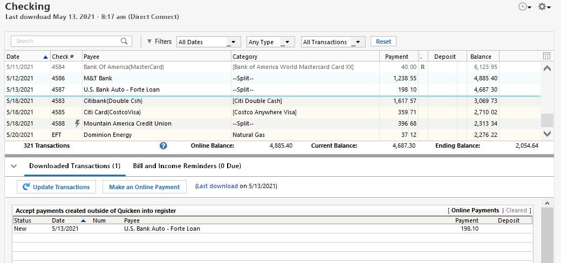
Task: Click --Split-- category on M&T Bank row
Action: pos(243,78)
